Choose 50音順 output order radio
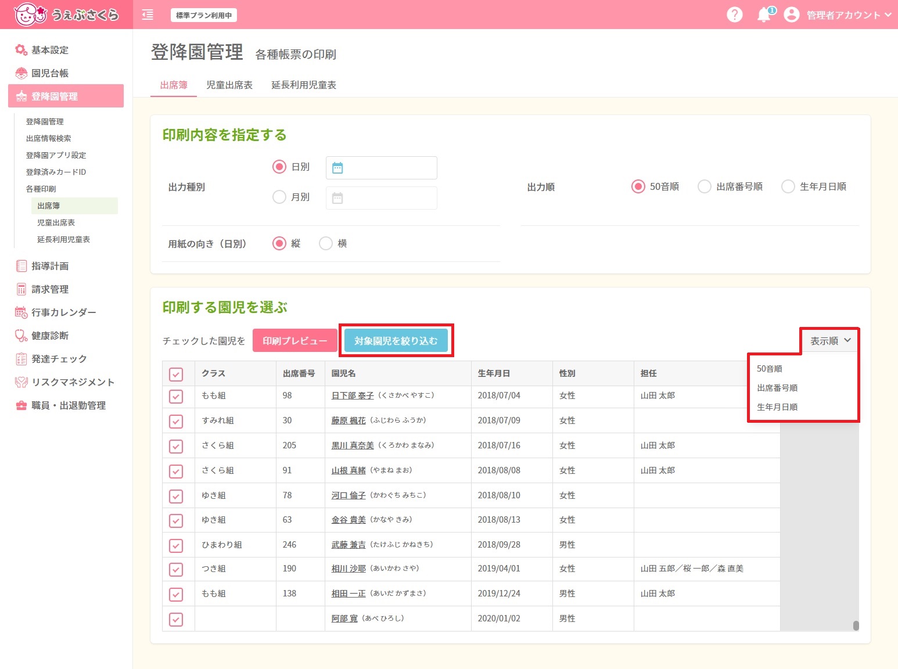Screen dimensions: 898x669 638,186
